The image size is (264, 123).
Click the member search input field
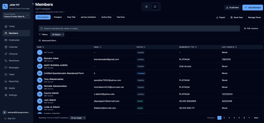click(139, 29)
